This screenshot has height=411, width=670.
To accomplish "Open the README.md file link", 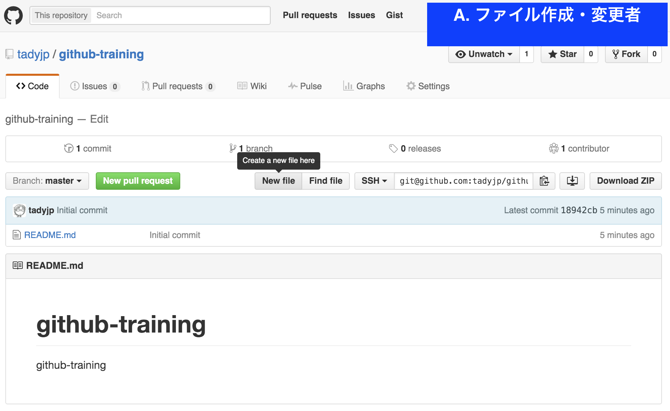I will (x=50, y=235).
